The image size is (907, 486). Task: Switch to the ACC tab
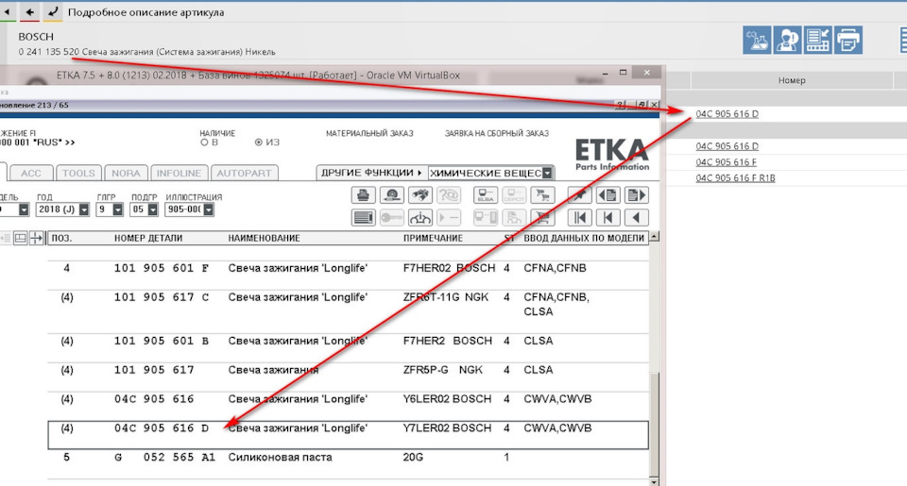[x=31, y=174]
